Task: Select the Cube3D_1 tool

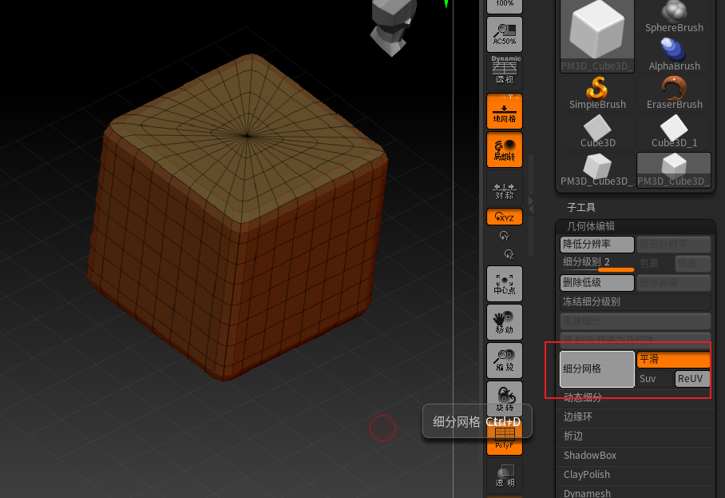Action: click(x=674, y=131)
